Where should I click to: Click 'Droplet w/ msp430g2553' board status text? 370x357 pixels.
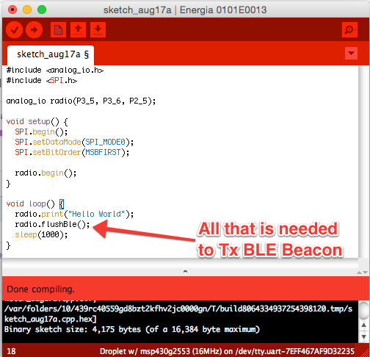pyautogui.click(x=227, y=351)
